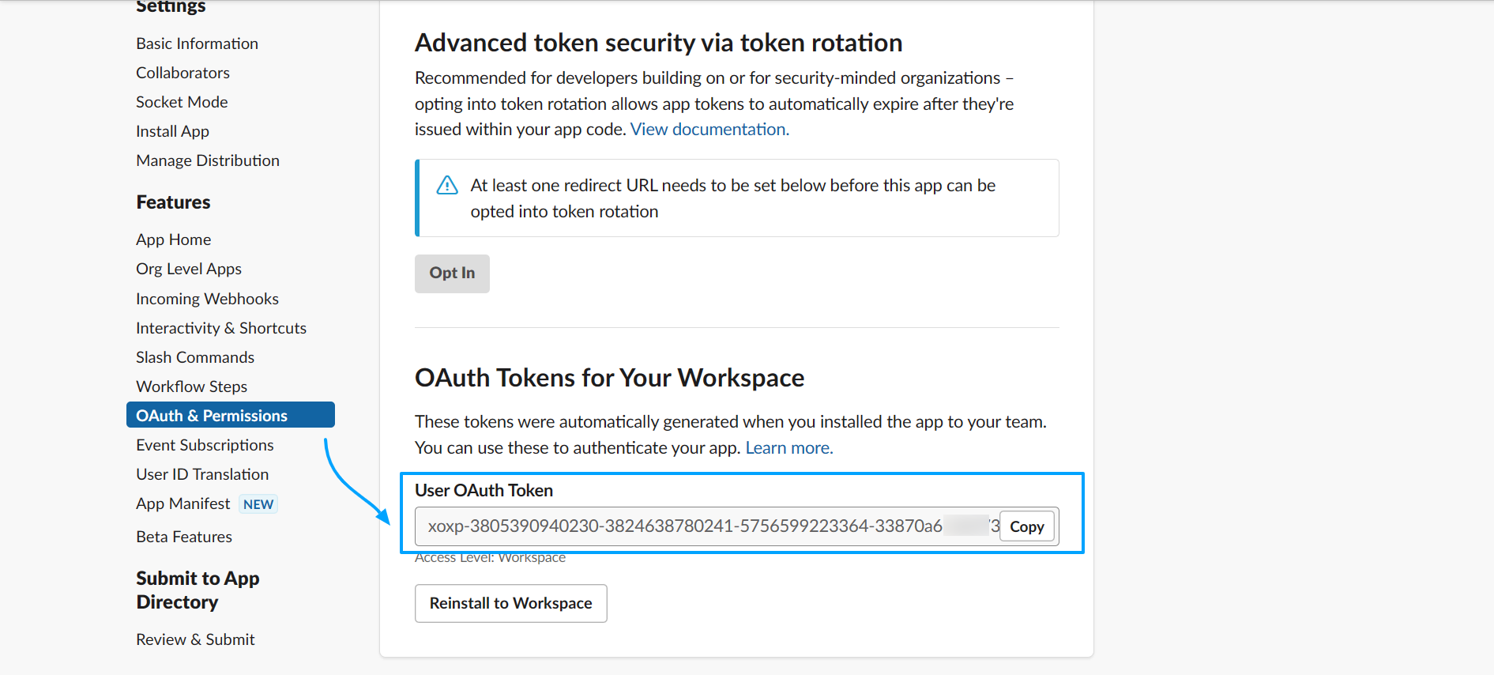Open Incoming Webhooks feature page
Viewport: 1494px width, 675px height.
(207, 299)
